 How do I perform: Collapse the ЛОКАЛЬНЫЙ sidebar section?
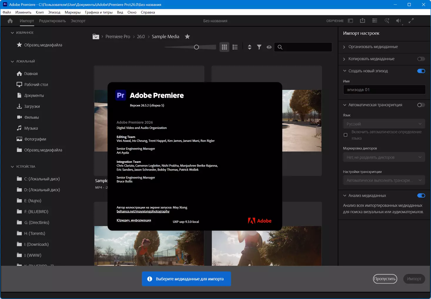point(12,62)
